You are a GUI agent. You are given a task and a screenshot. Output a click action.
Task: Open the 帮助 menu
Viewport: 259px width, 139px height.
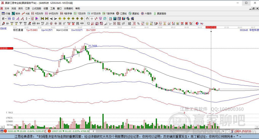coord(78,8)
